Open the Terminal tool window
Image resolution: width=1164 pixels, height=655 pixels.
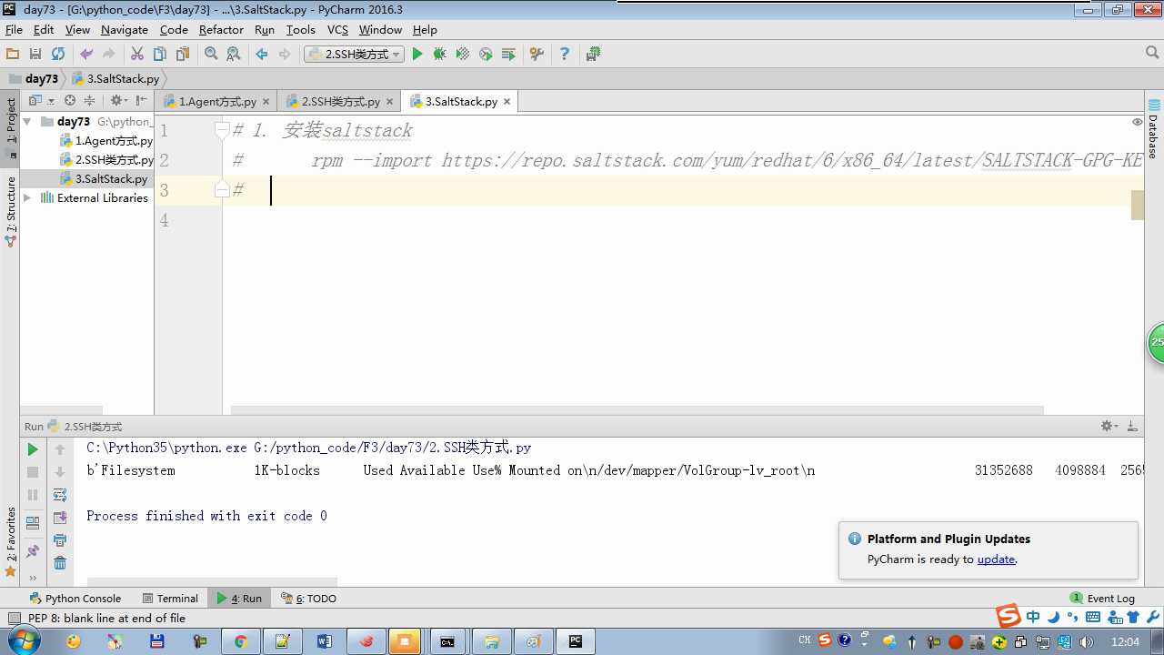[170, 599]
